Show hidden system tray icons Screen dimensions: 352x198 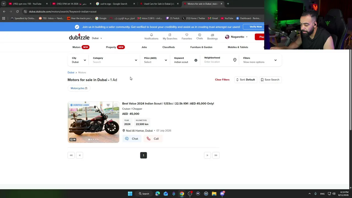(310, 194)
